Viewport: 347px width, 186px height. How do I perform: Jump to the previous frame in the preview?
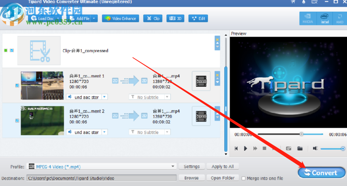236,148
